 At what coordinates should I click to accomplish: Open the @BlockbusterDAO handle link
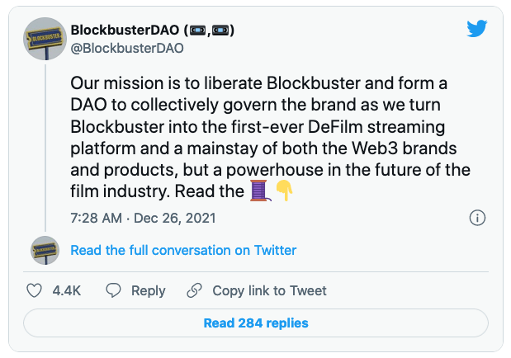point(127,48)
